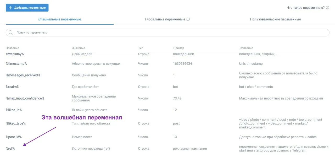
Task: Switch to the 'Пользовательские переменные' tab
Action: pyautogui.click(x=276, y=19)
